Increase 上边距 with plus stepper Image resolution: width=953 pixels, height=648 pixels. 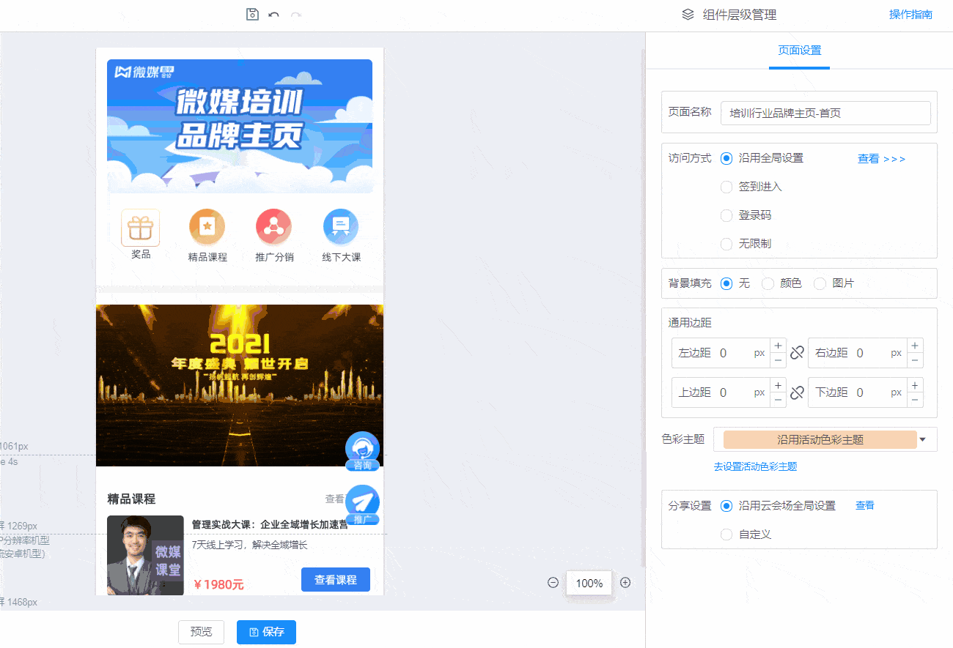click(x=778, y=385)
